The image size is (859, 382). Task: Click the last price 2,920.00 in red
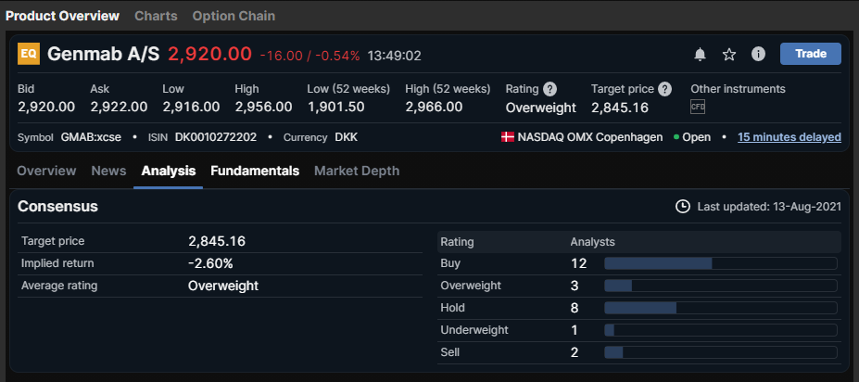click(209, 54)
